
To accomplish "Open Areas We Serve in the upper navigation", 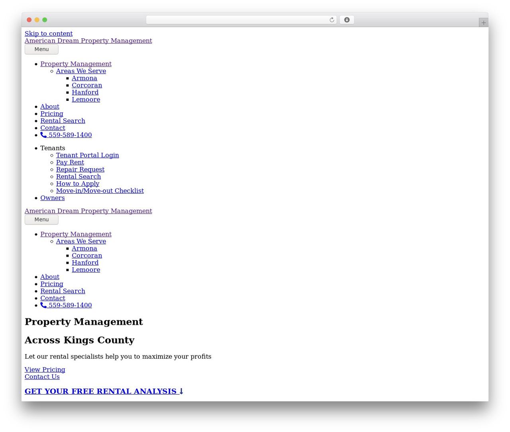I will click(x=81, y=71).
